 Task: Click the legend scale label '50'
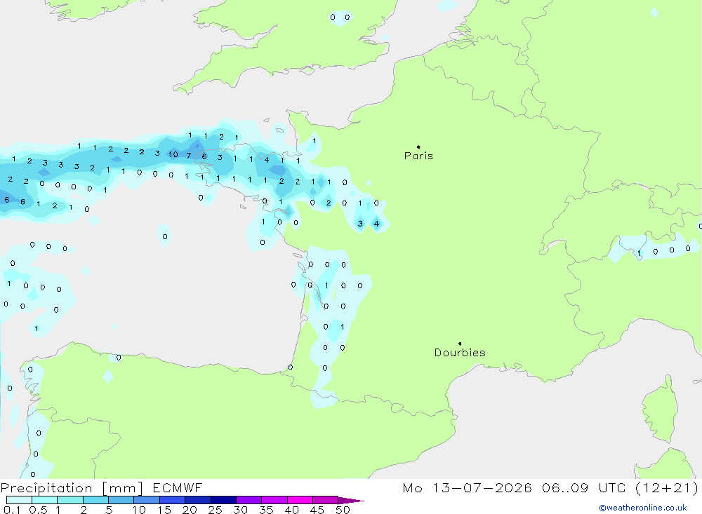[x=343, y=510]
